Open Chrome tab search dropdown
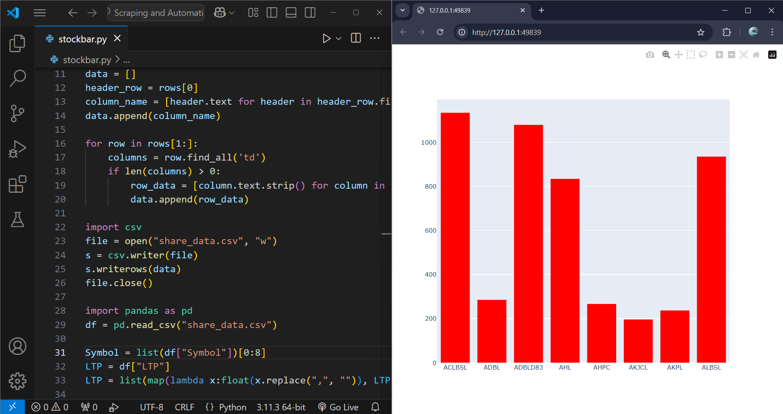Screen dimensions: 783x414 402,10
